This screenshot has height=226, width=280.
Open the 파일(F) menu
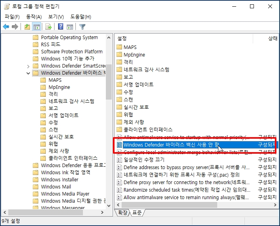coord(12,17)
